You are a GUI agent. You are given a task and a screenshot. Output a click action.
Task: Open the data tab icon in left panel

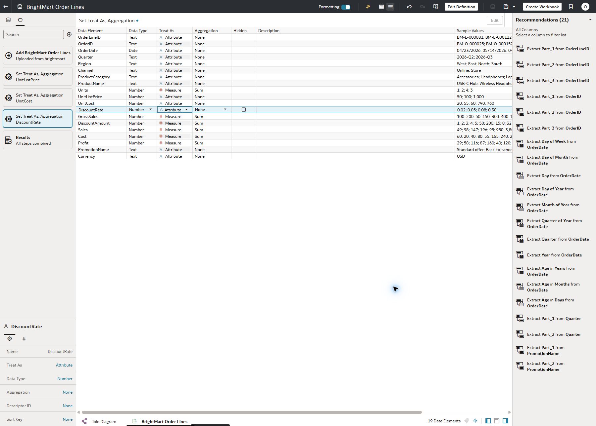pos(8,20)
